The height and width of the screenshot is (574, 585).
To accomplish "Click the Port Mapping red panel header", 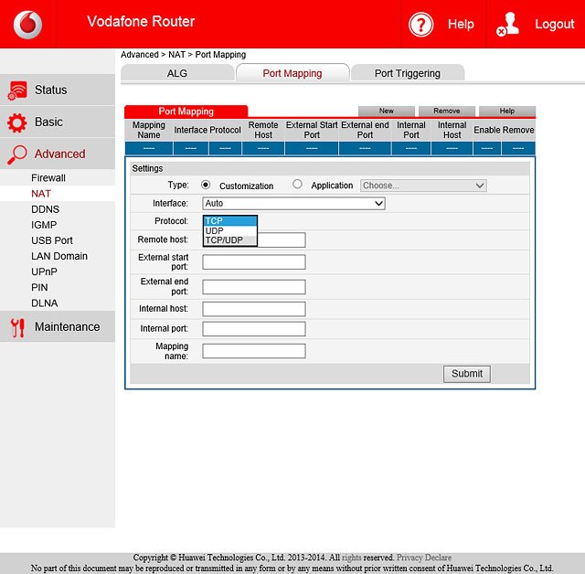I will [186, 112].
